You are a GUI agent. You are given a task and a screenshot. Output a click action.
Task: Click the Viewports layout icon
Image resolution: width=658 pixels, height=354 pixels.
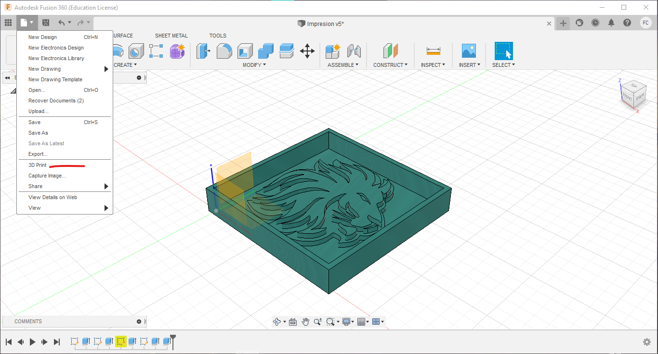pos(377,322)
